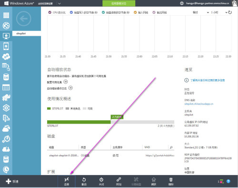
Task: Open the 1 小时 time range dropdown
Action: [x=219, y=12]
